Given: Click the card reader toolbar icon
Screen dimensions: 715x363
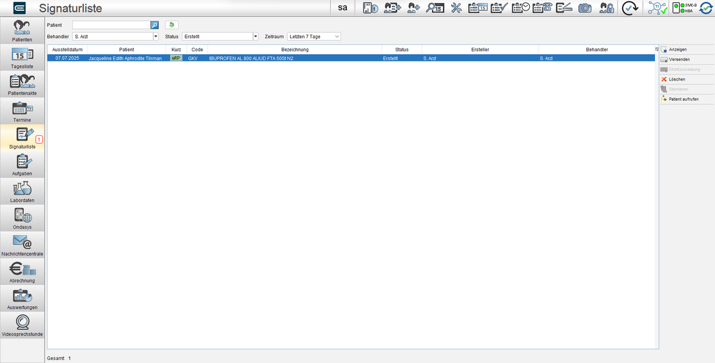Looking at the screenshot, I should point(371,8).
